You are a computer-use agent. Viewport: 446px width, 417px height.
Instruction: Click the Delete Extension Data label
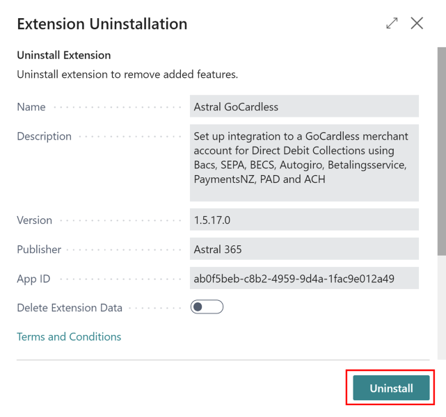[x=70, y=308]
